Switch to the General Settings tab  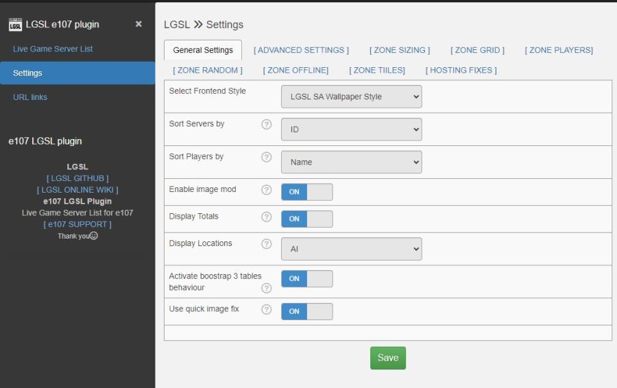coord(203,50)
